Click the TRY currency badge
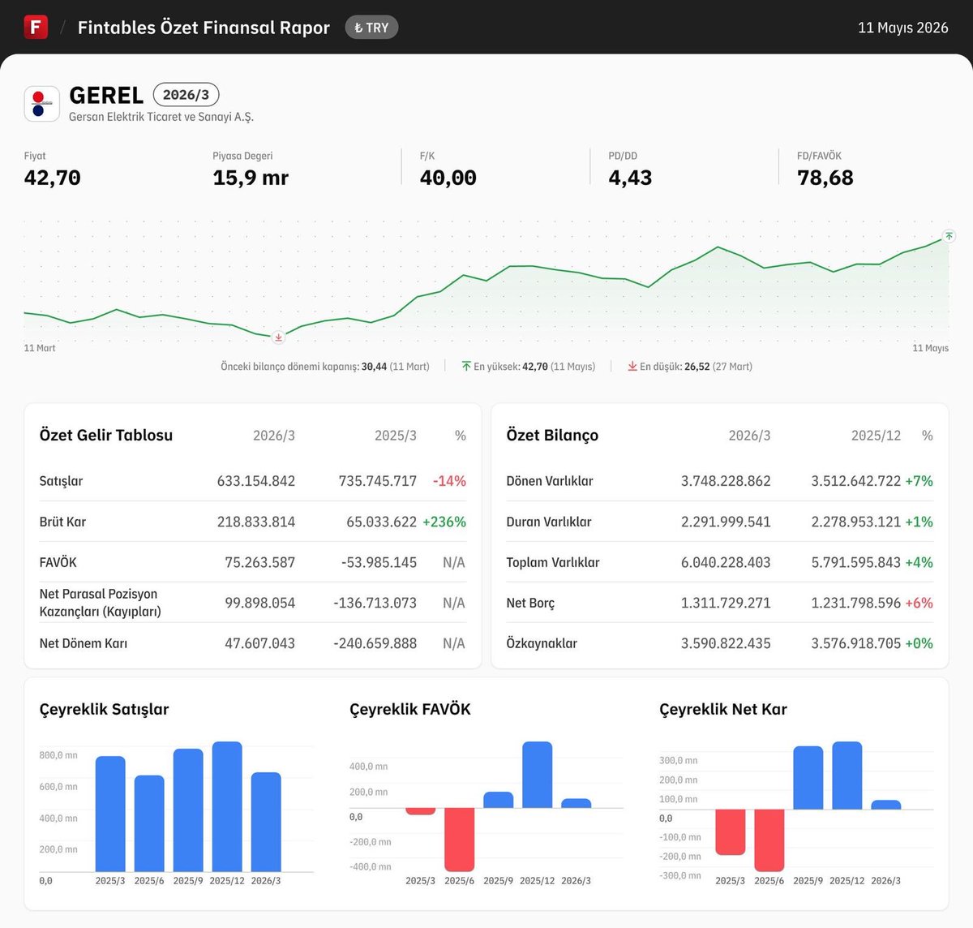Image resolution: width=973 pixels, height=928 pixels. [x=371, y=28]
